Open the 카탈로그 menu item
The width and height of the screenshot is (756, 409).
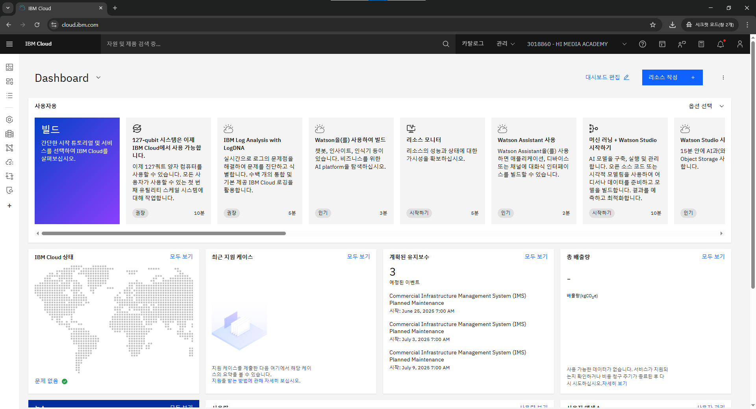473,44
